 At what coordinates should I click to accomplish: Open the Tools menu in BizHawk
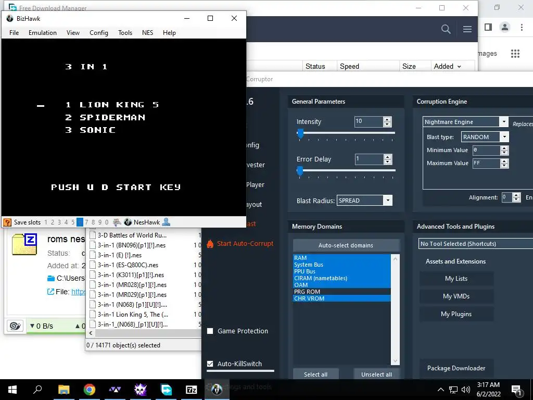point(125,33)
